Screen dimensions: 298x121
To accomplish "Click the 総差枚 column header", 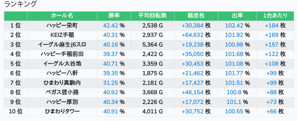I will [196, 16].
